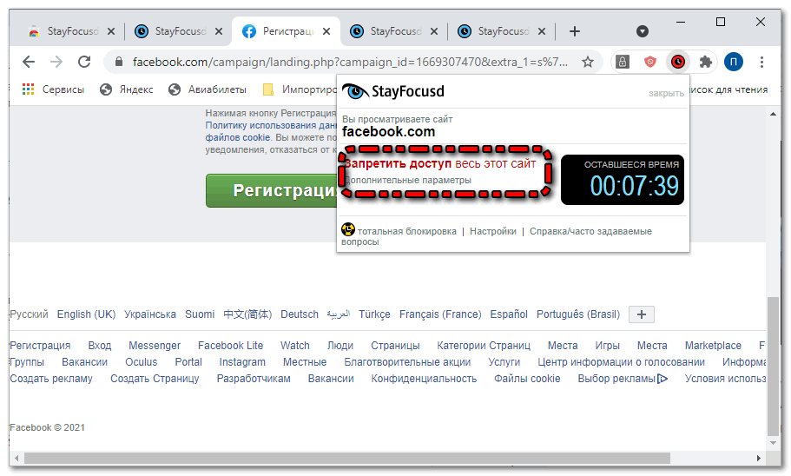Open the new tab with plus icon
Viewport: 791px width, 476px height.
[x=574, y=31]
